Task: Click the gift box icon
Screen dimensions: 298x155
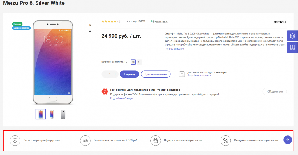Action: pos(156,140)
